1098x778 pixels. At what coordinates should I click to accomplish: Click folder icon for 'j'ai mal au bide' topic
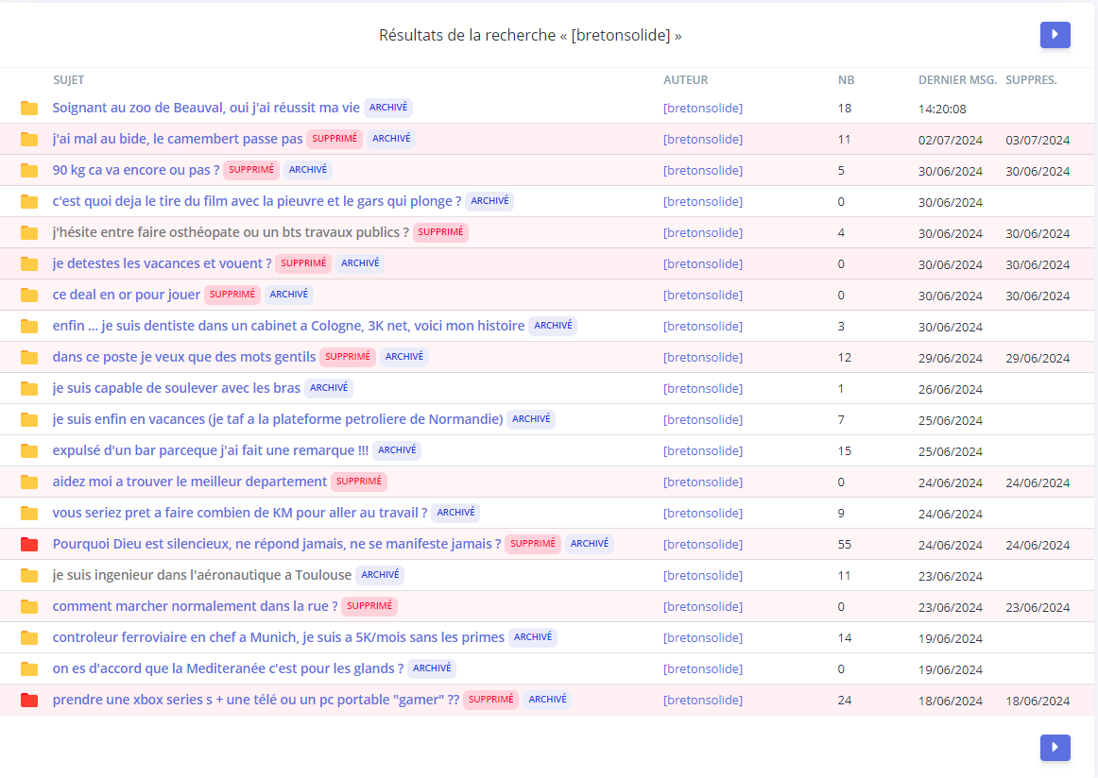29,139
